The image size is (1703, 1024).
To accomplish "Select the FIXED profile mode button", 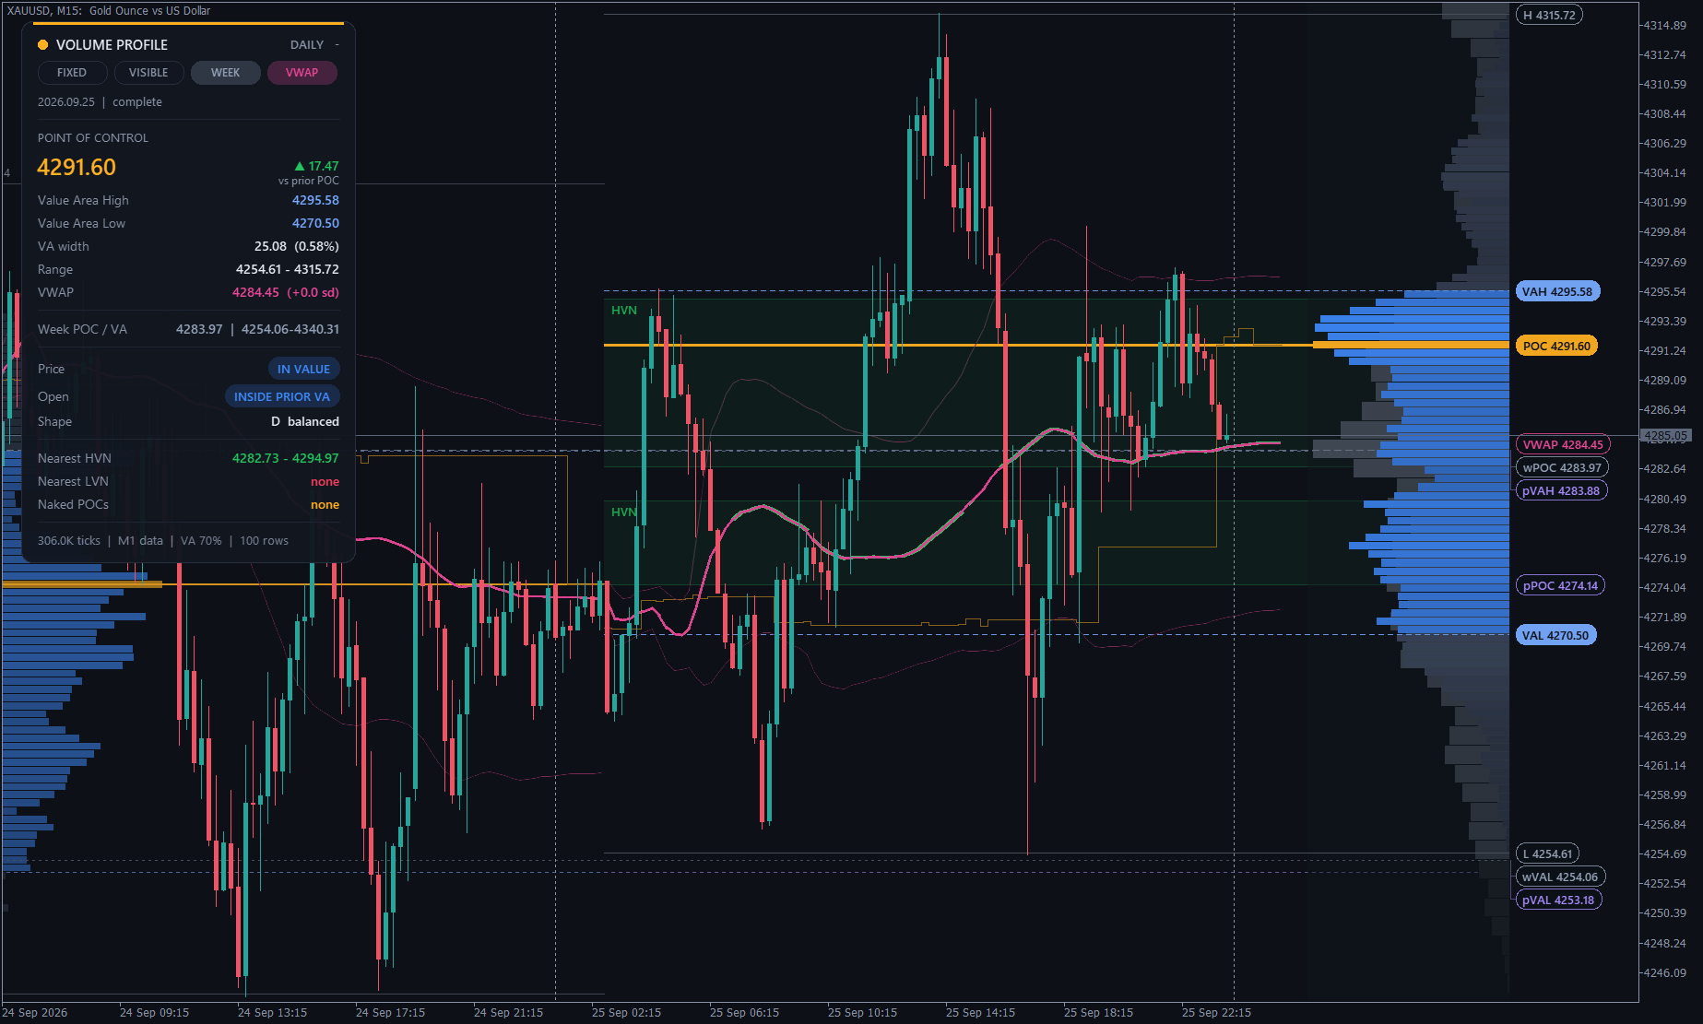I will click(x=72, y=73).
